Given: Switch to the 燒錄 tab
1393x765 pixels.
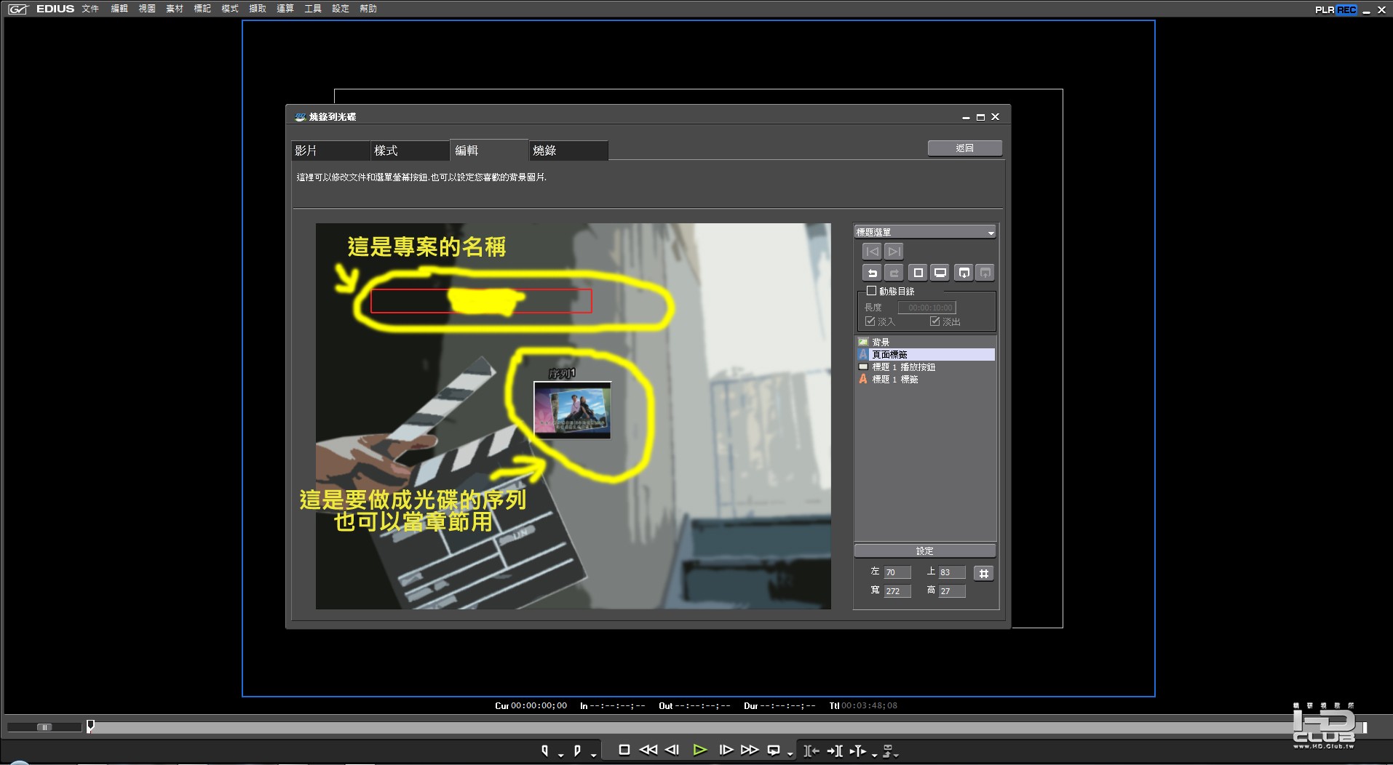Looking at the screenshot, I should coord(568,151).
